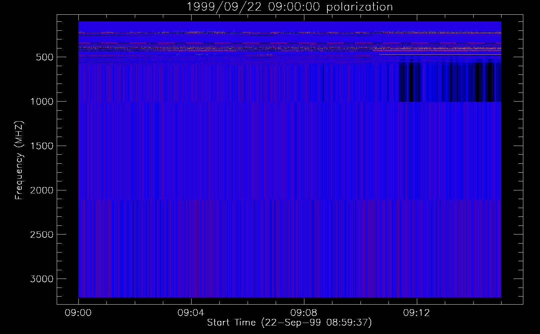Click the 09:04 time tick label
Screen dimensions: 540x334
click(x=191, y=313)
